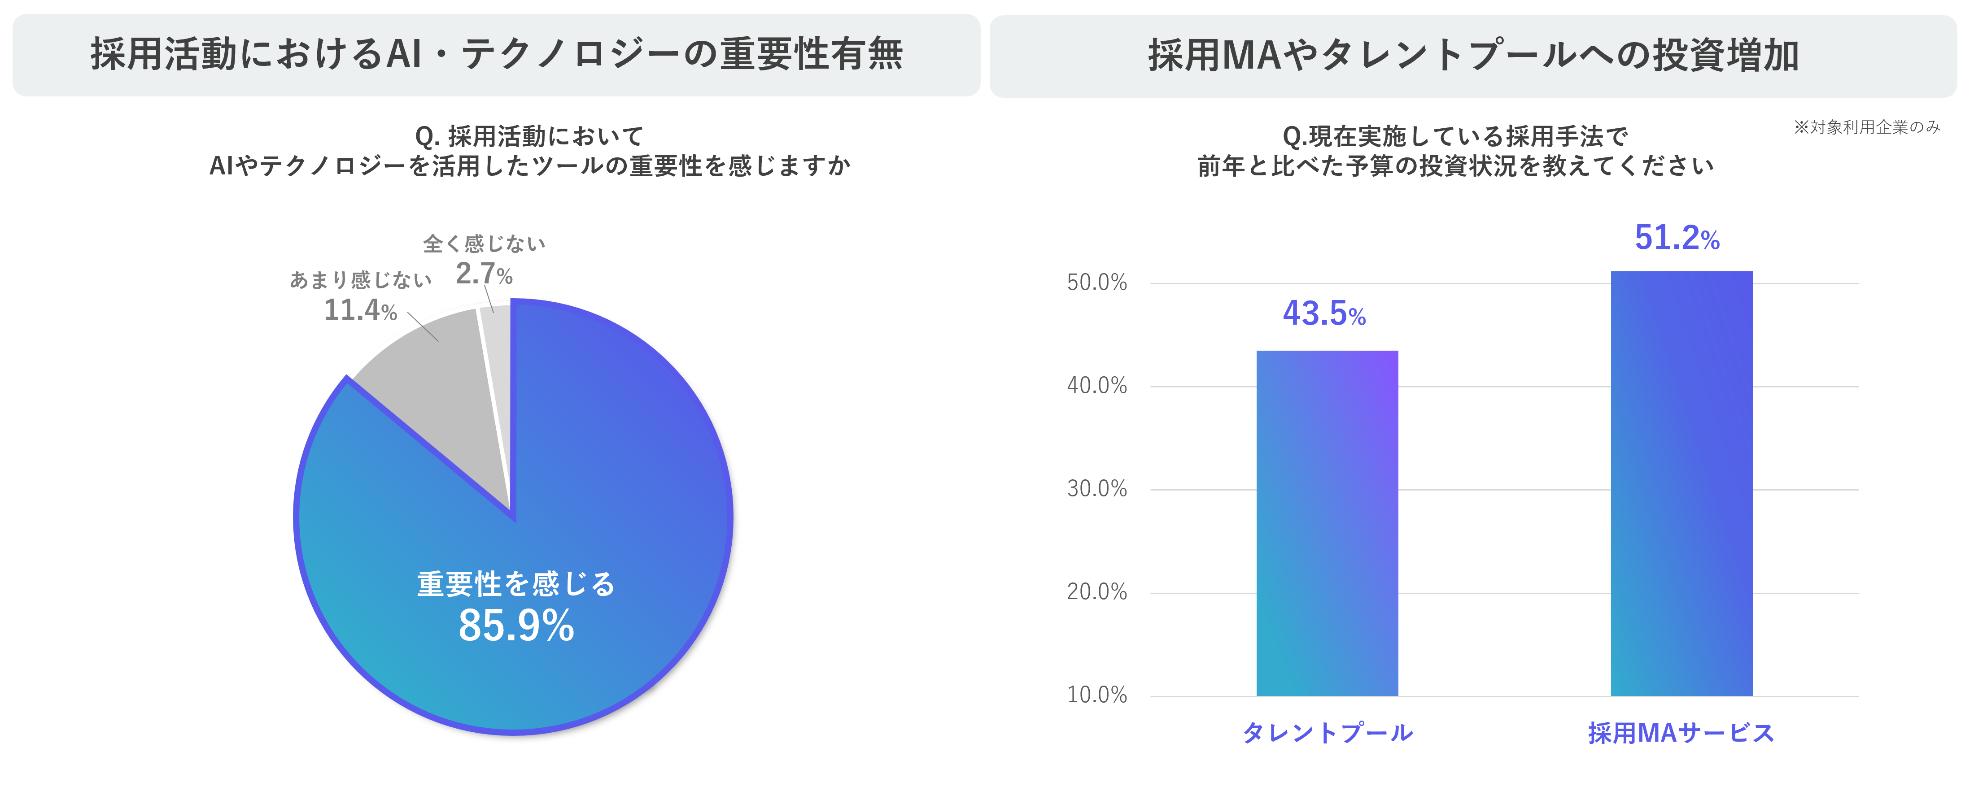Click the あまり感じない label
1974x791 pixels.
coord(361,280)
